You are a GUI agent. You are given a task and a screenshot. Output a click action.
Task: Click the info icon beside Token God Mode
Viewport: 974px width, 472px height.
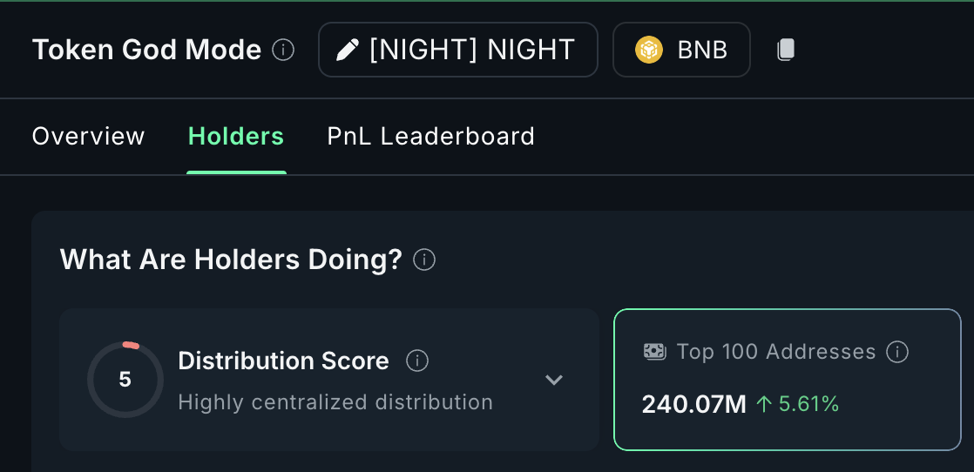coord(283,50)
